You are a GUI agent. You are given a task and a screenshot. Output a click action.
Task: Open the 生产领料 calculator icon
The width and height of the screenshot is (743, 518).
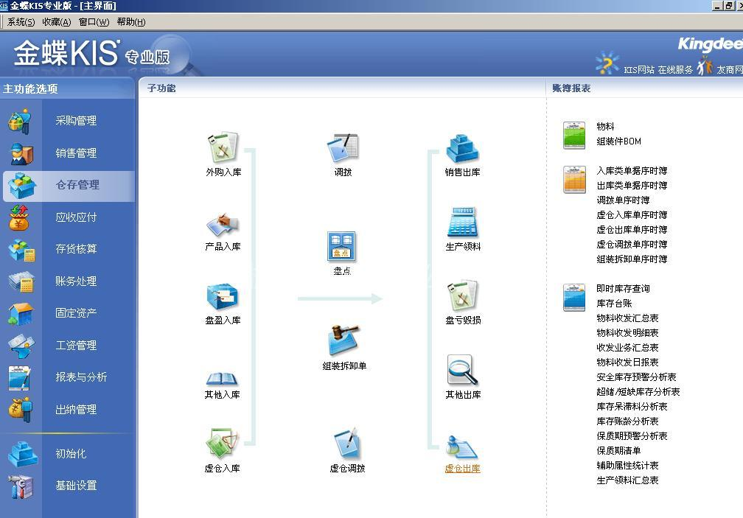click(x=462, y=222)
